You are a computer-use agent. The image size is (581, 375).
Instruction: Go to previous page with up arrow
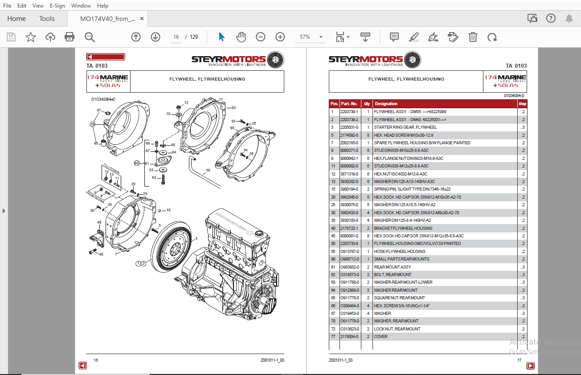click(x=136, y=37)
